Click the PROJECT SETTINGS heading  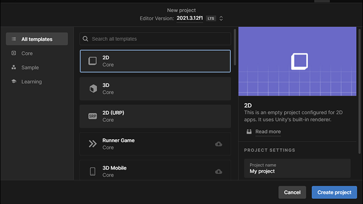269,150
